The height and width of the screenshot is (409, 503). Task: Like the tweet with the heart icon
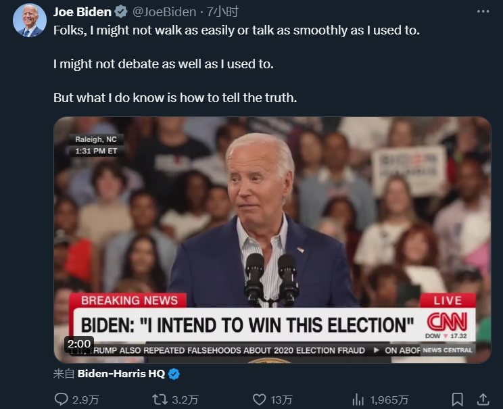[x=259, y=400]
